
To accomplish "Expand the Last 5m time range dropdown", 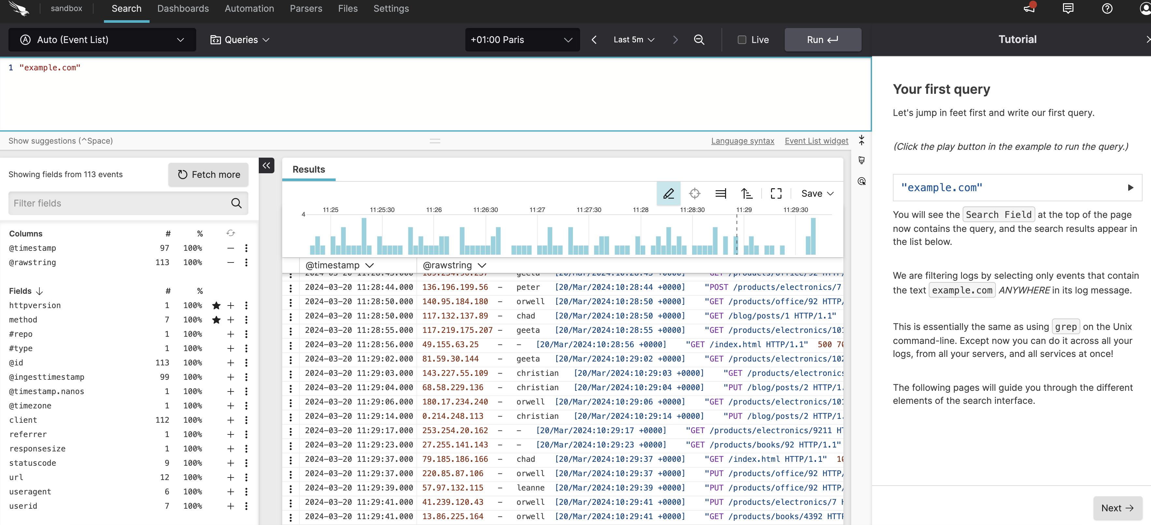I will pyautogui.click(x=634, y=40).
